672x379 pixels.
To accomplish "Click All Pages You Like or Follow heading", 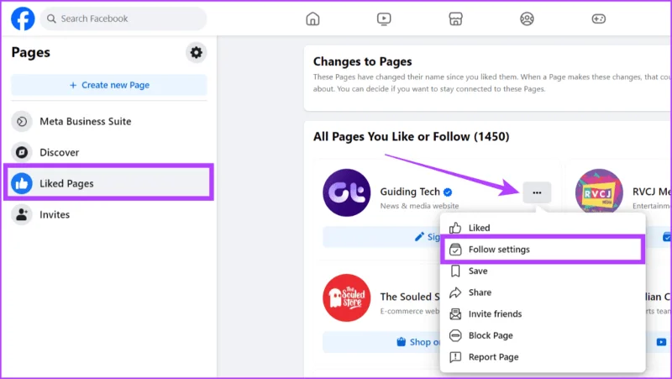I will 412,137.
